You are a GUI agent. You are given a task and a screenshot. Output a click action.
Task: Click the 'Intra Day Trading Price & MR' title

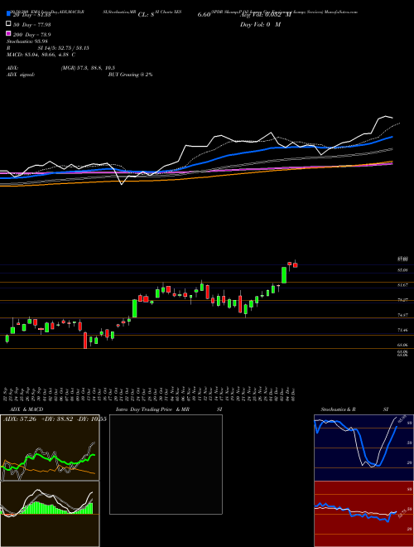pyautogui.click(x=152, y=409)
